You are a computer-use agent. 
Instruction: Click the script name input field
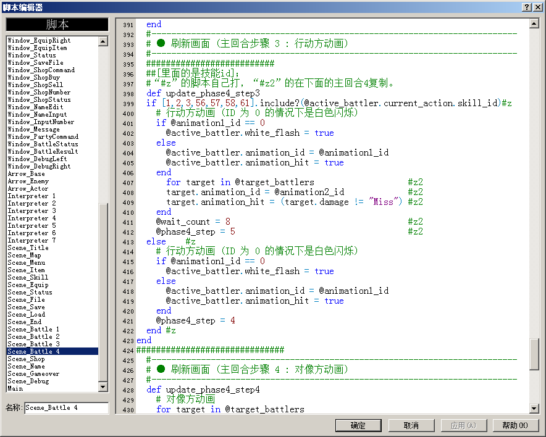67,407
